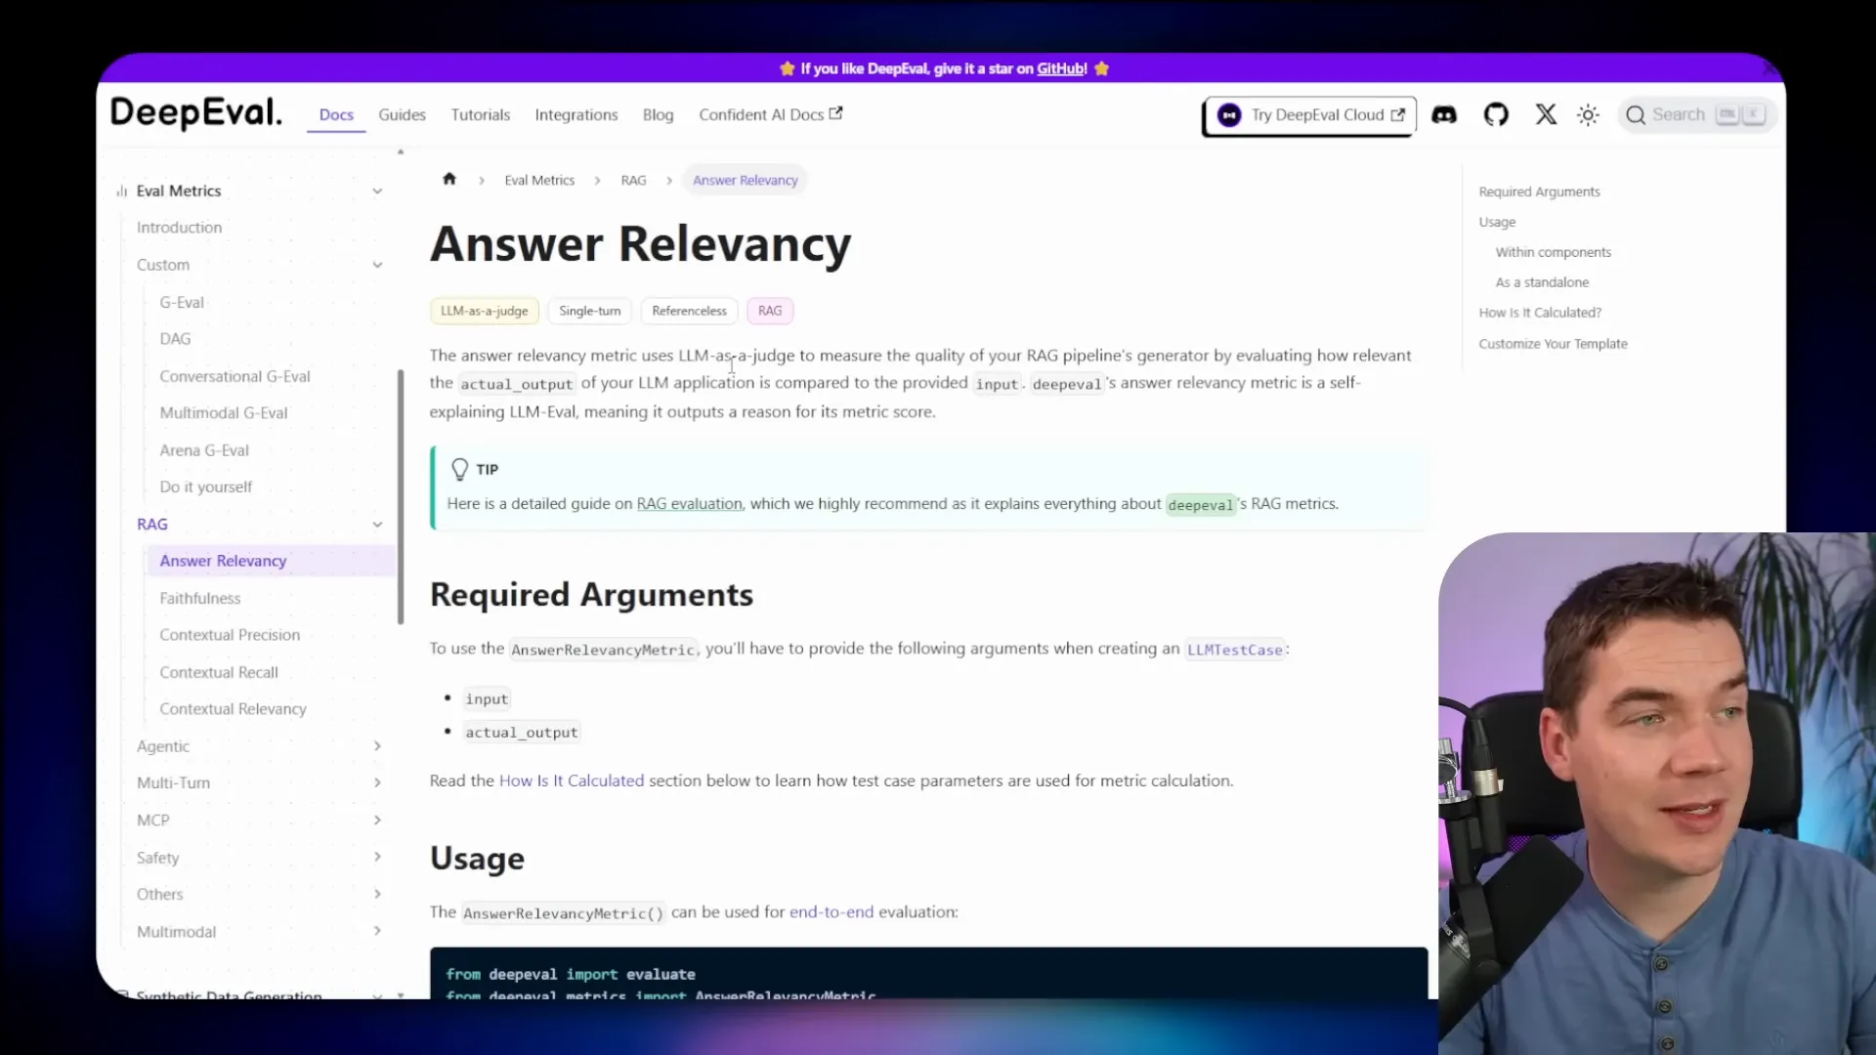Open Conversational G-Eval sidebar page

pos(234,377)
